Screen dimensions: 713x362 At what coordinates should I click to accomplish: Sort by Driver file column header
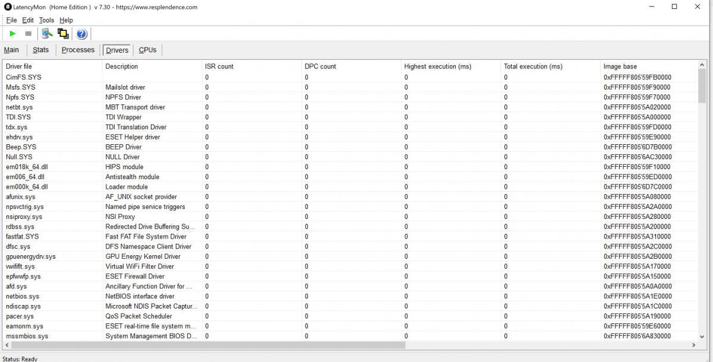click(53, 66)
